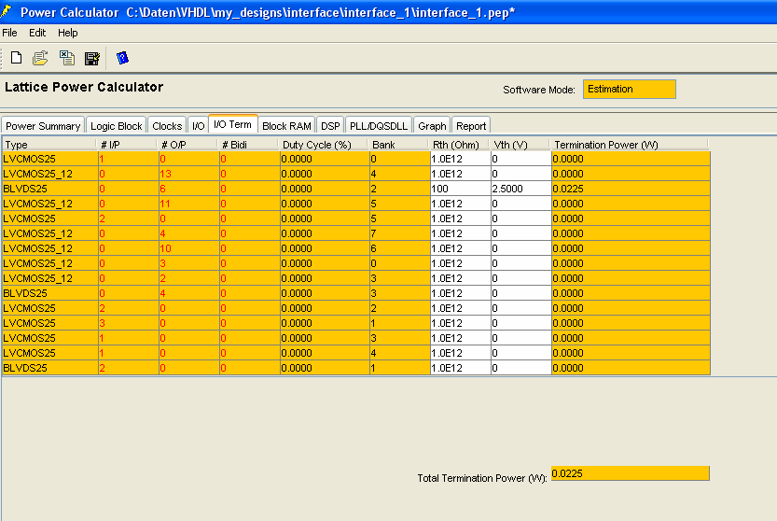
Task: Click the New file toolbar icon
Action: click(17, 58)
